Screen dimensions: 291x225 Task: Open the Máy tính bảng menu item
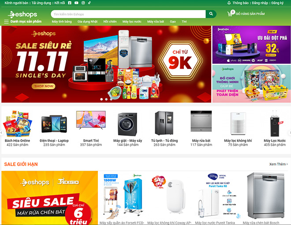coord(62,22)
